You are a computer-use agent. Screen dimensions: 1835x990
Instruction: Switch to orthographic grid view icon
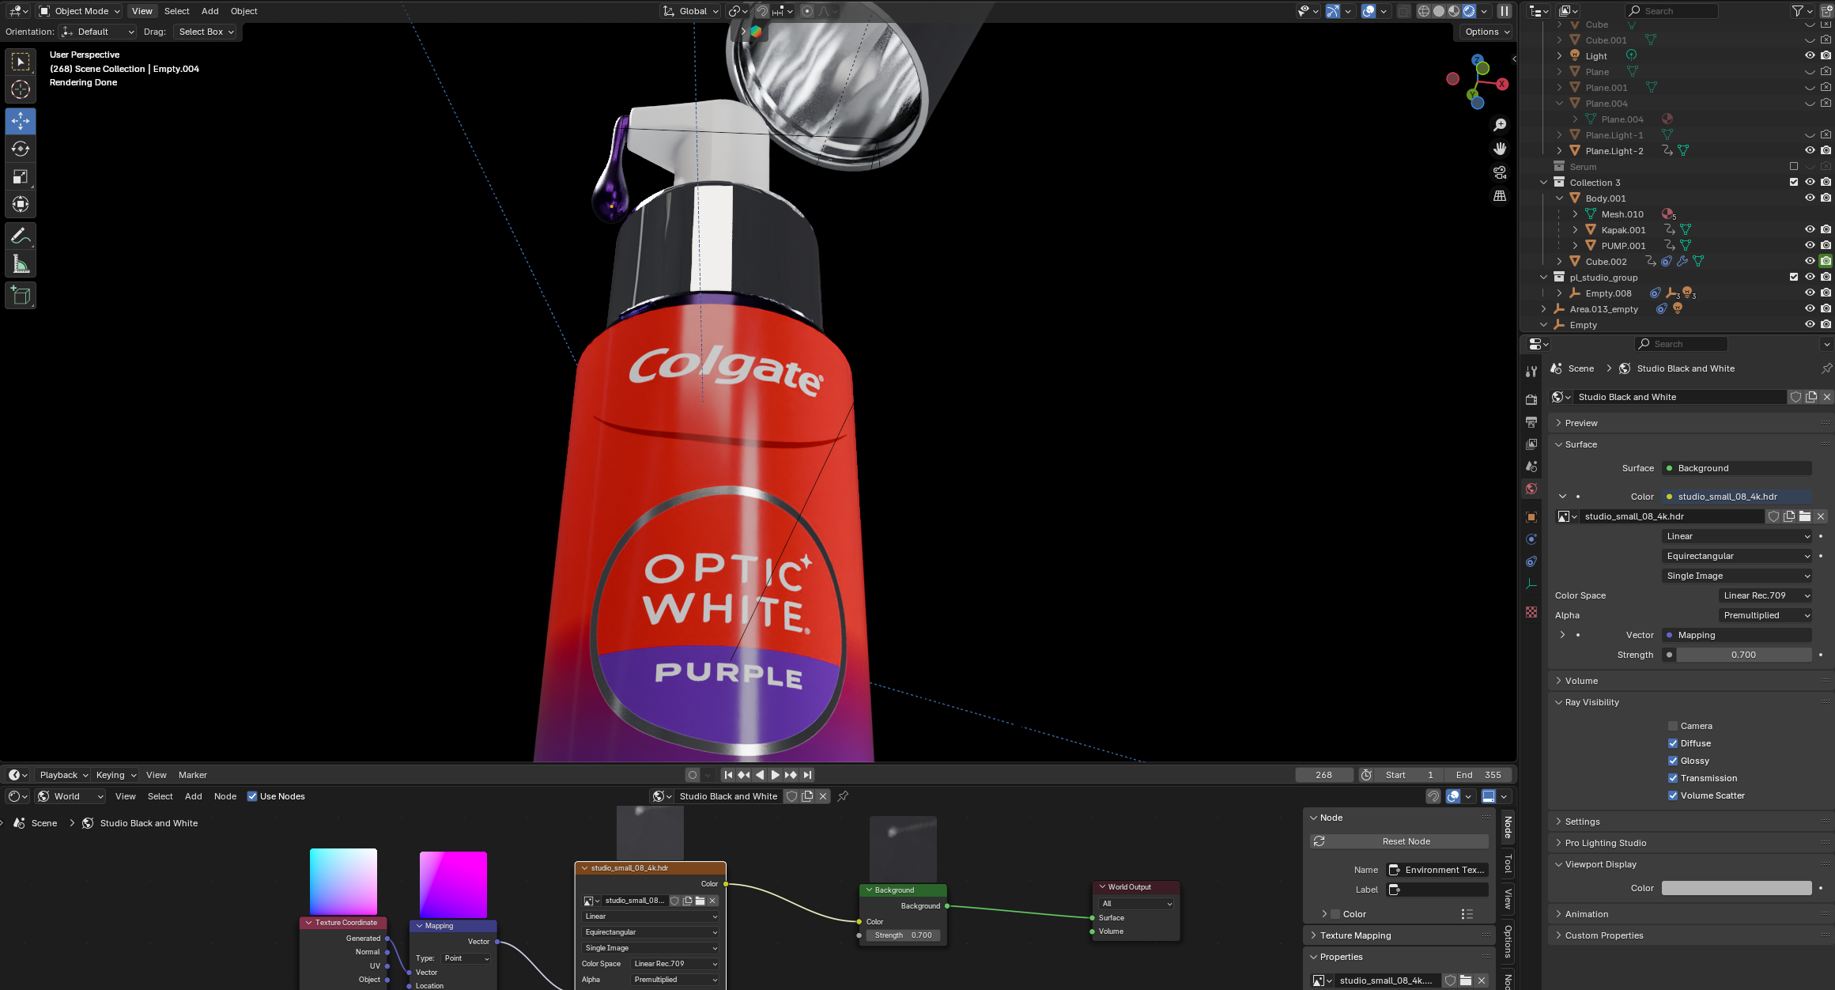[1500, 196]
